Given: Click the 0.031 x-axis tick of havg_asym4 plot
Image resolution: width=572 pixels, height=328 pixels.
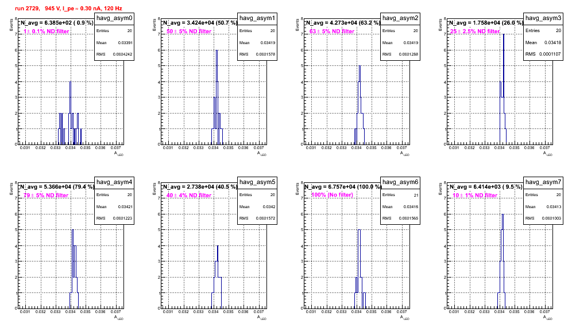Looking at the screenshot, I should [x=25, y=312].
